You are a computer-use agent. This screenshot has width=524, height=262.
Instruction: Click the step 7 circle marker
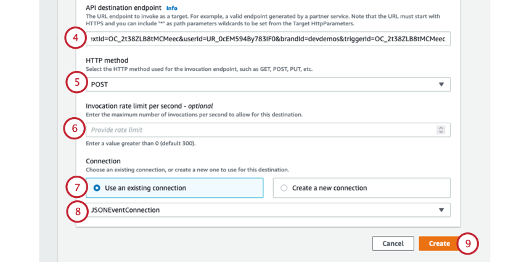tap(76, 187)
